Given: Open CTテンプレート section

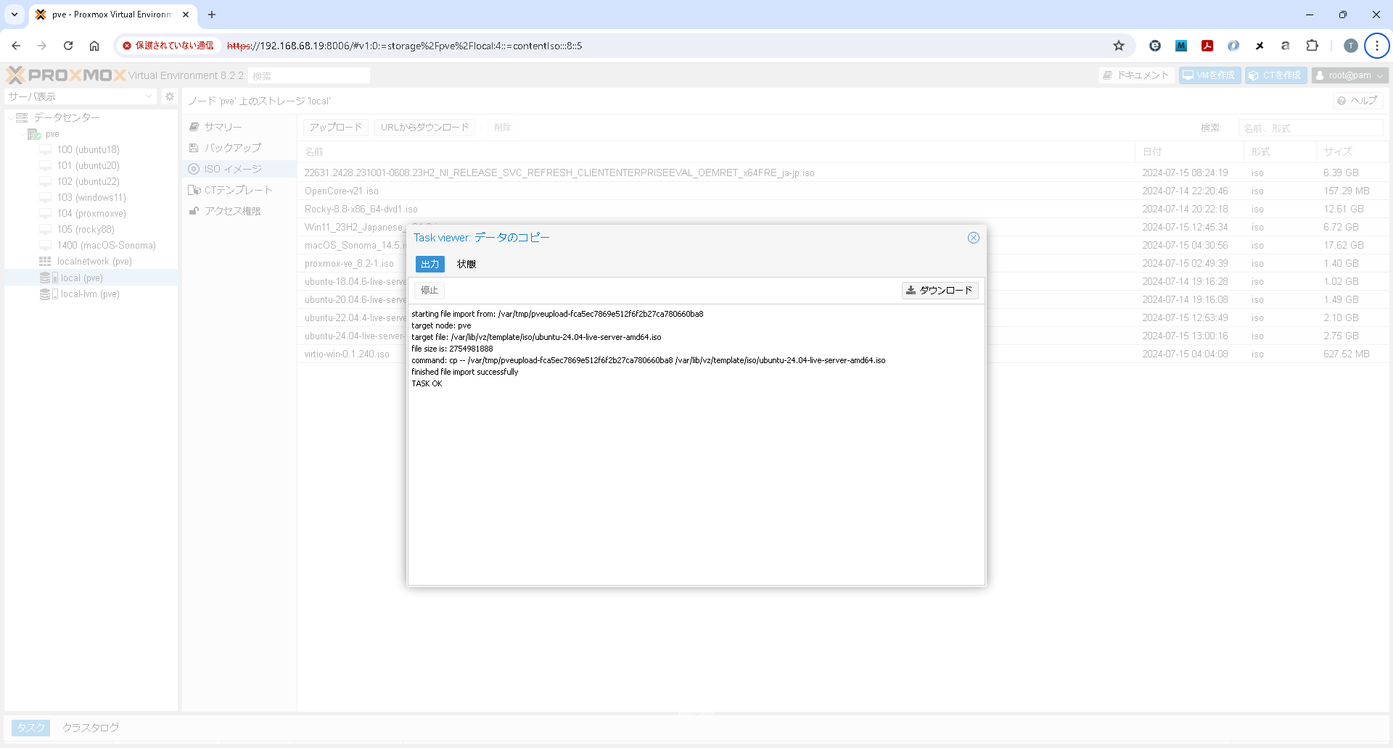Looking at the screenshot, I should [239, 190].
